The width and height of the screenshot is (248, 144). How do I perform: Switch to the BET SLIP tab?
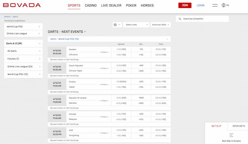(x=216, y=126)
